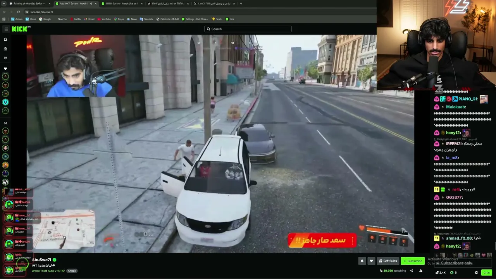Open Following via the outlined heart icon

point(5,58)
